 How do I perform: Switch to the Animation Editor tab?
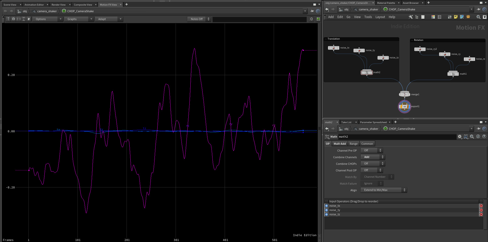[x=34, y=5]
